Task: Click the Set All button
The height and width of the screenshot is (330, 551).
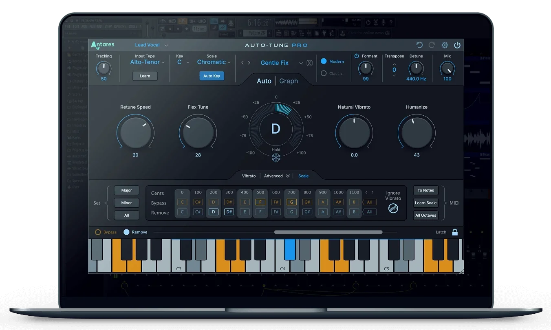Action: [127, 215]
